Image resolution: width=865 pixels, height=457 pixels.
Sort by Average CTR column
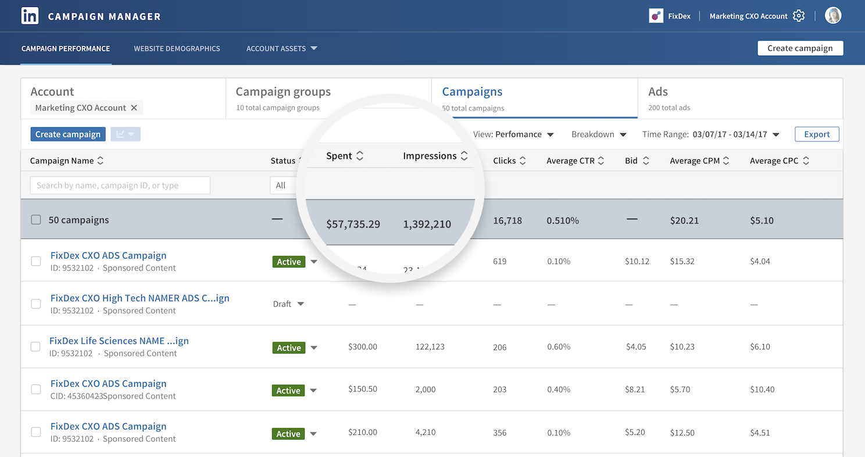601,161
